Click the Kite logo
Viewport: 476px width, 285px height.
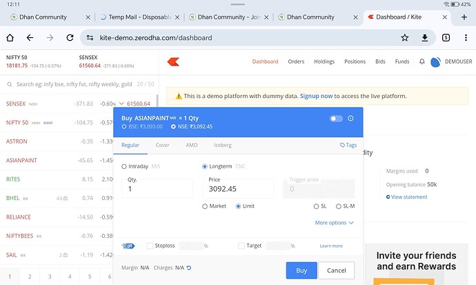click(173, 61)
